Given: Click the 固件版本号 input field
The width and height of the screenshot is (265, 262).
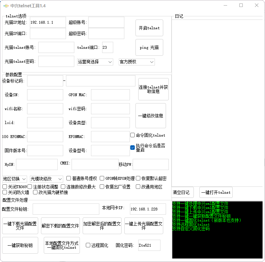Looking at the screenshot, I should pos(45,151).
